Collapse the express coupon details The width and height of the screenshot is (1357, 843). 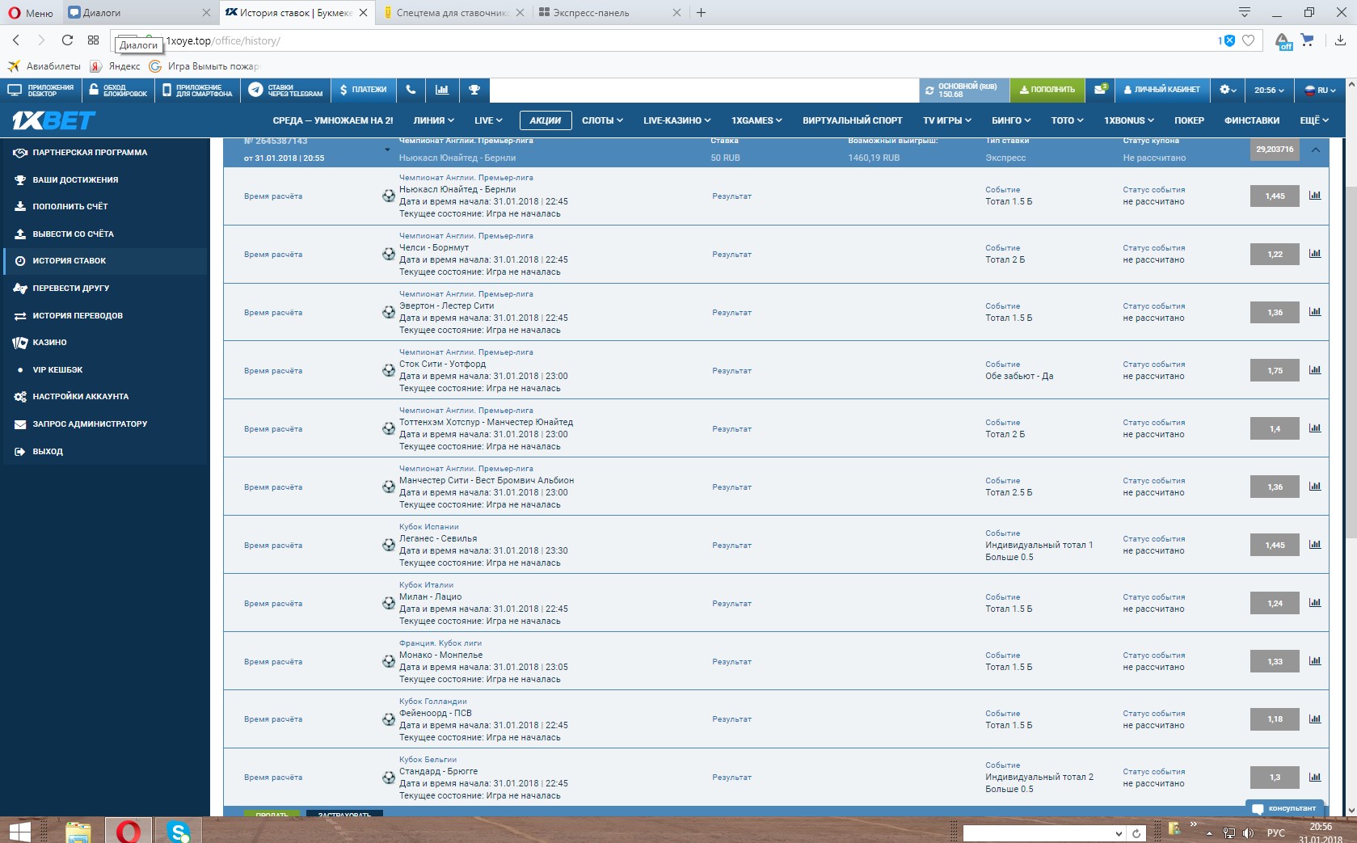pyautogui.click(x=1317, y=150)
